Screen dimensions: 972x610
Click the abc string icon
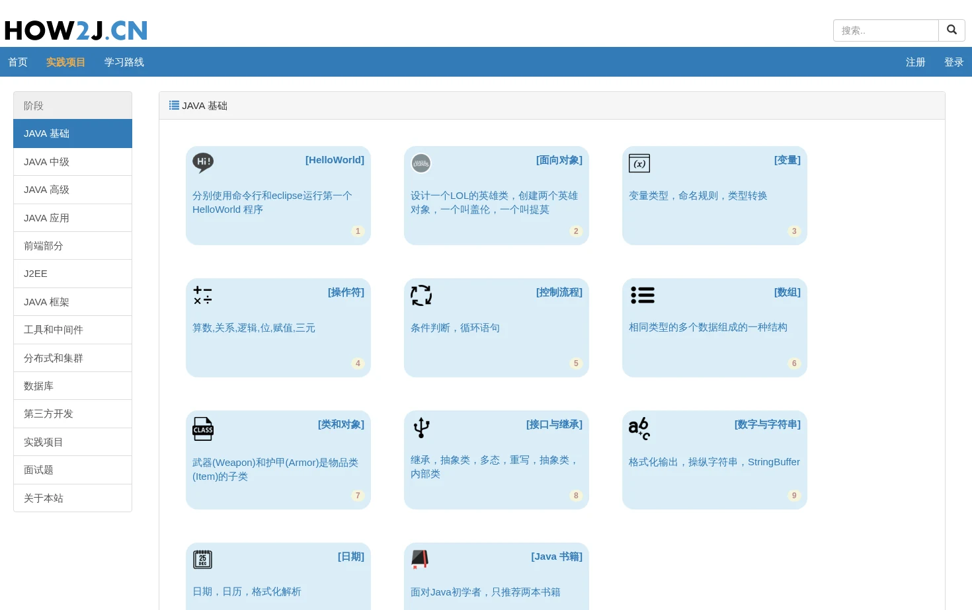(x=639, y=428)
